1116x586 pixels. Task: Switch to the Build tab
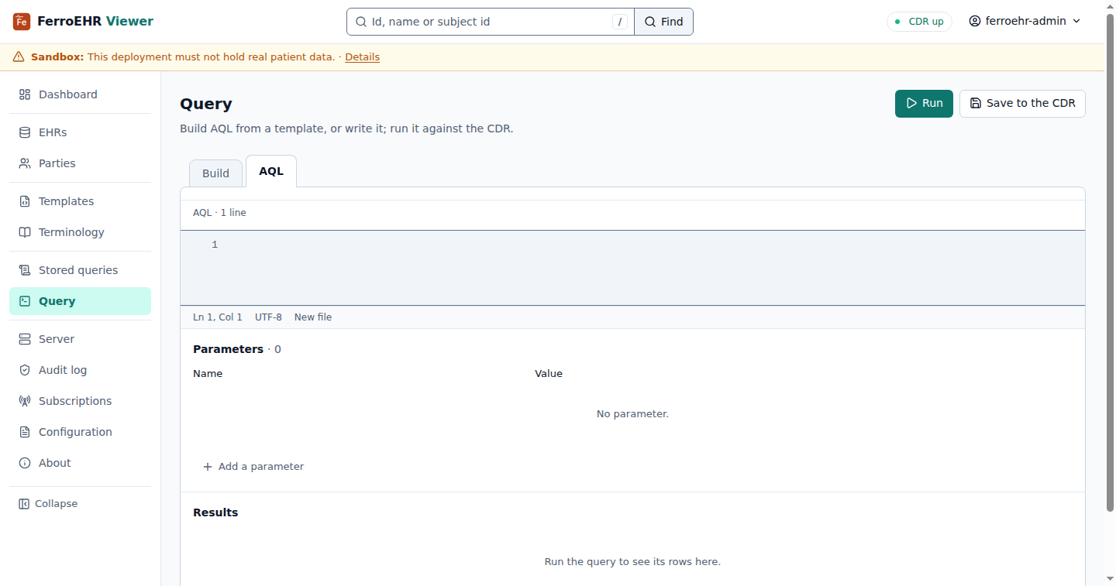[215, 173]
